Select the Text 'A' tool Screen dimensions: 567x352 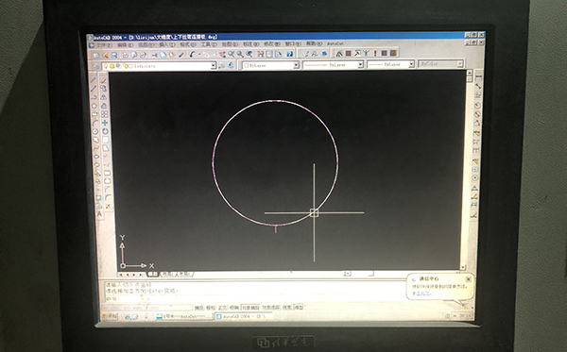(99, 214)
